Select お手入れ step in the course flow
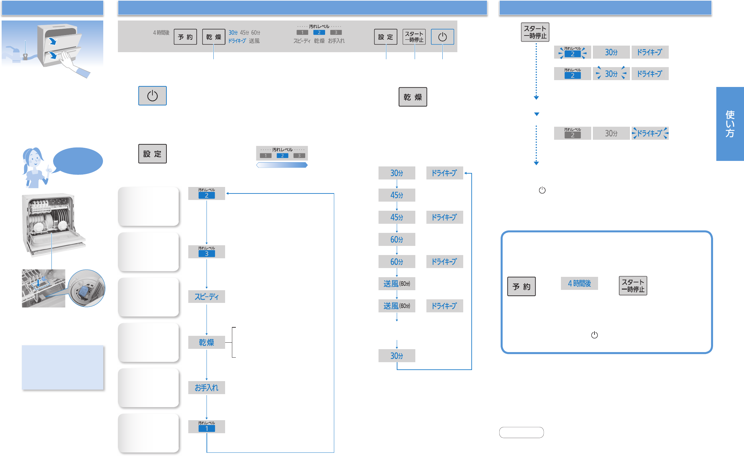 click(x=207, y=388)
